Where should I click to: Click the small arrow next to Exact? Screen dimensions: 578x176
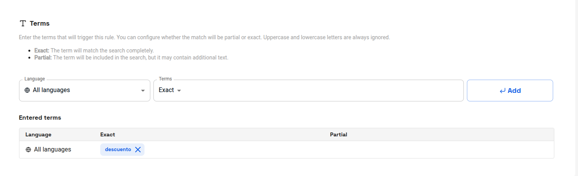[x=179, y=91]
